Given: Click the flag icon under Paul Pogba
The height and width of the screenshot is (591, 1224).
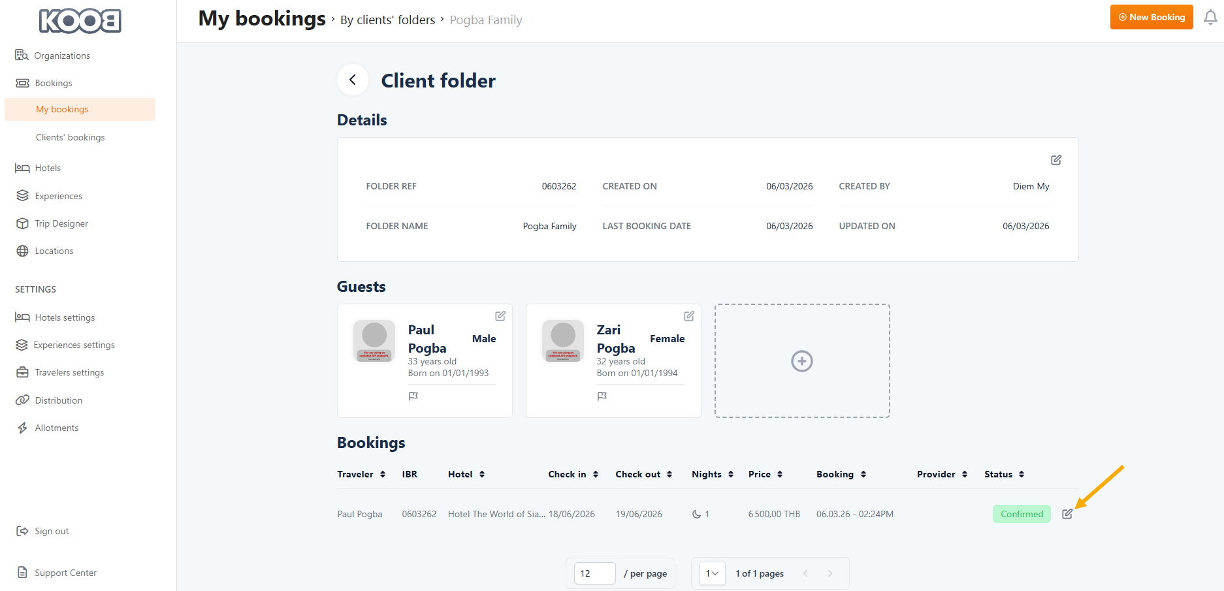Looking at the screenshot, I should pos(413,396).
